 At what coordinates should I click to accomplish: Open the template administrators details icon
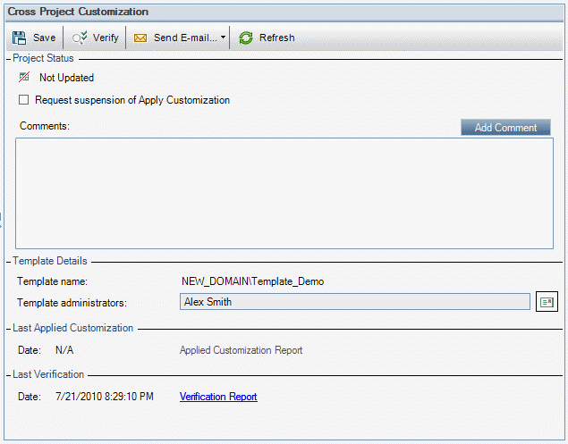546,302
